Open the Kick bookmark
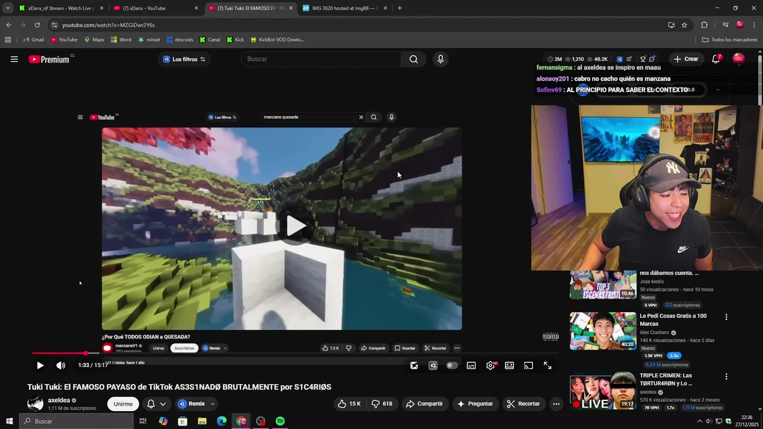 235,40
